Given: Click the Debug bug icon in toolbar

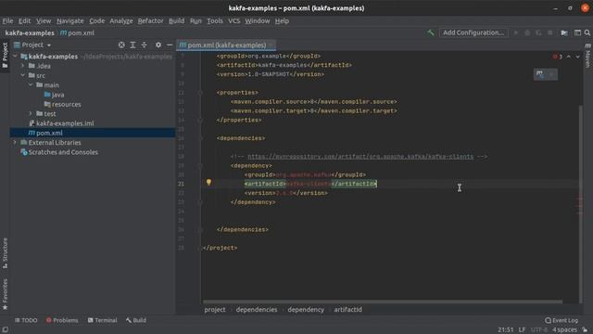Looking at the screenshot, I should [x=527, y=33].
